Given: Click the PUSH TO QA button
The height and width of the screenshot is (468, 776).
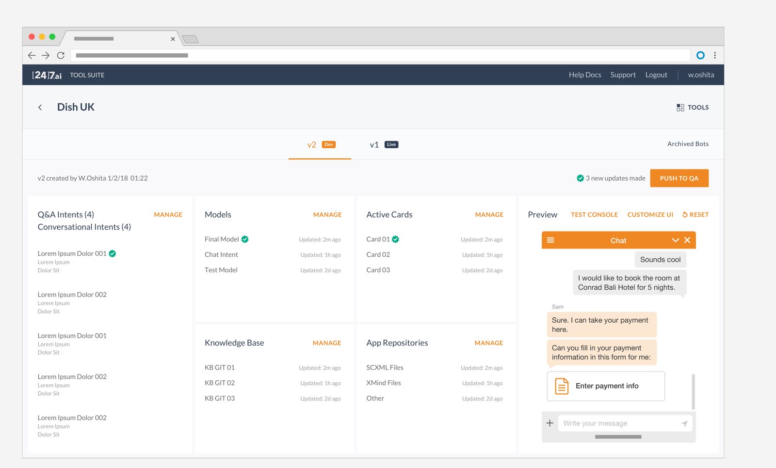Looking at the screenshot, I should tap(679, 178).
